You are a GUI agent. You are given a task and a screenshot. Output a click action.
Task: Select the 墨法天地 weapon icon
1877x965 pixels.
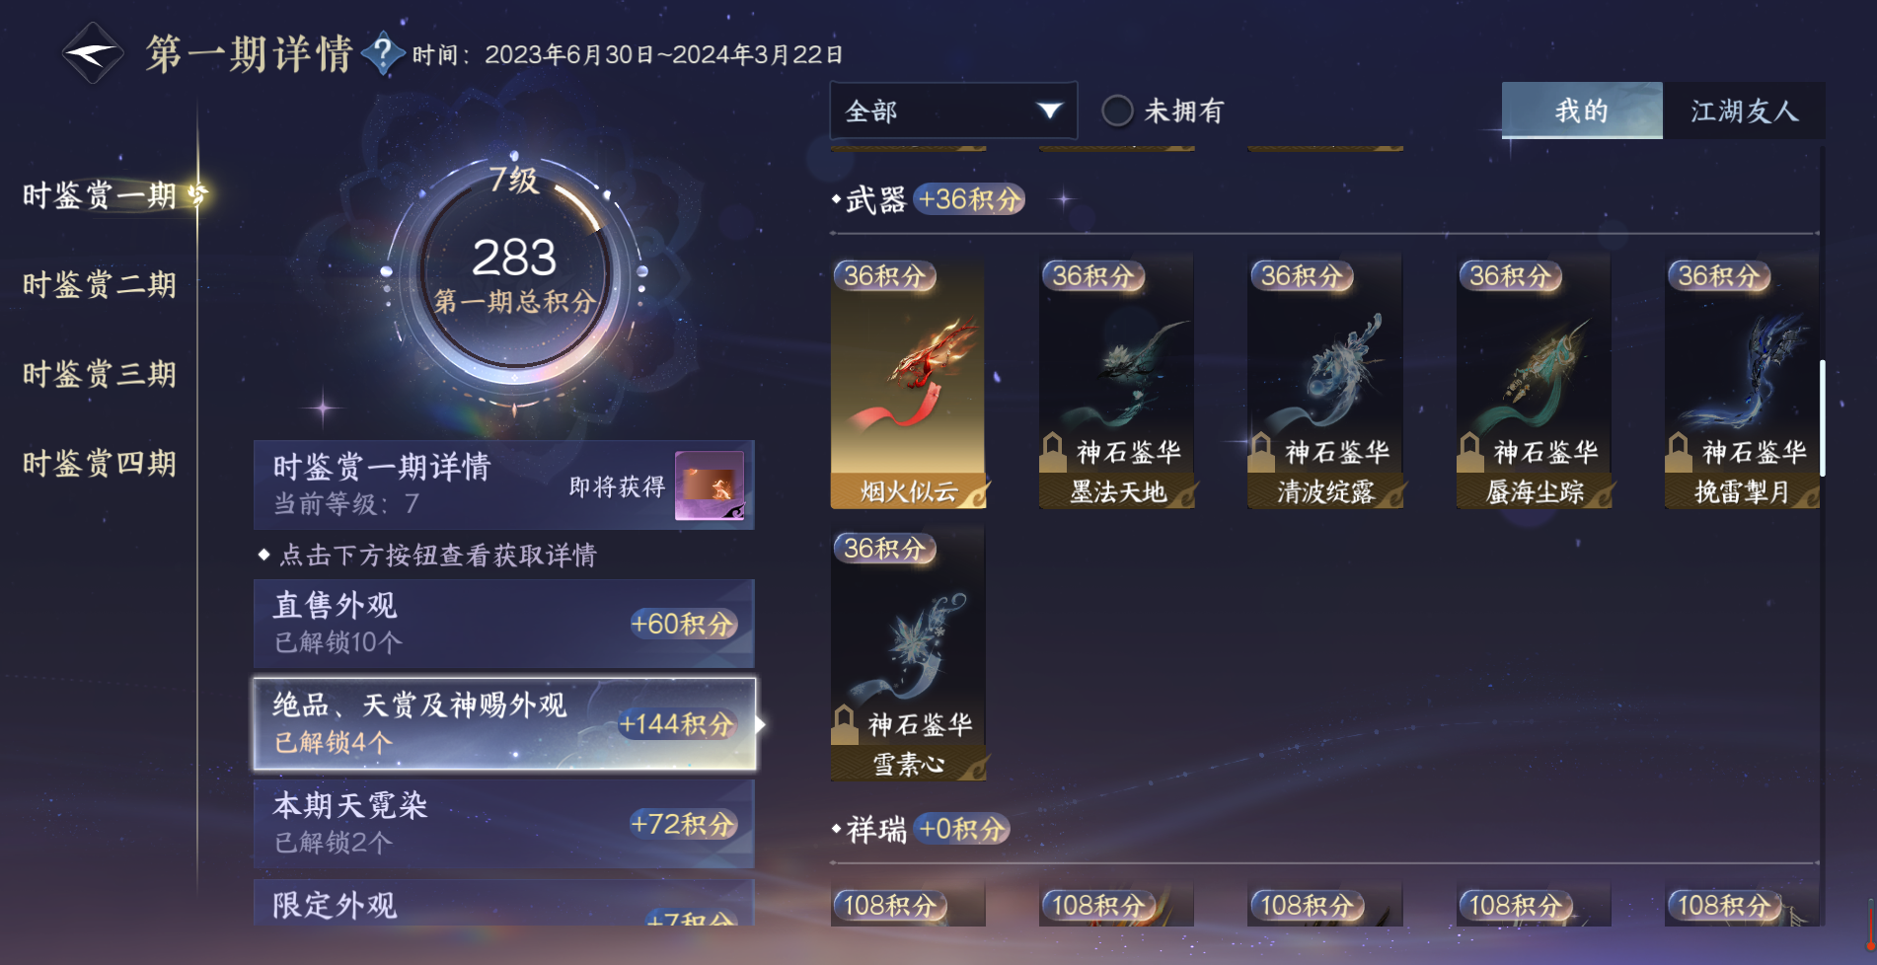pos(1117,383)
